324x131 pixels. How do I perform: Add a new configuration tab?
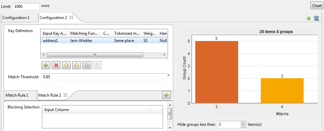[309, 18]
